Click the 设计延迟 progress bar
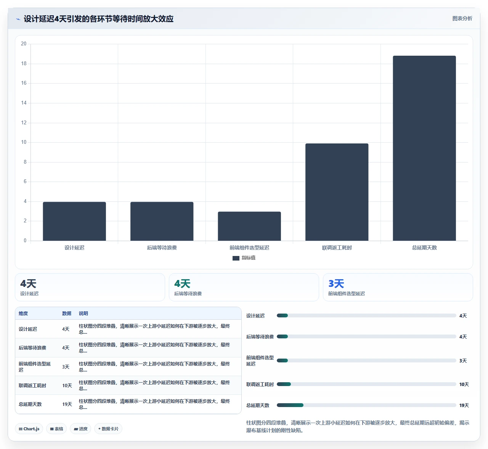Image resolution: width=488 pixels, height=449 pixels. tap(366, 315)
